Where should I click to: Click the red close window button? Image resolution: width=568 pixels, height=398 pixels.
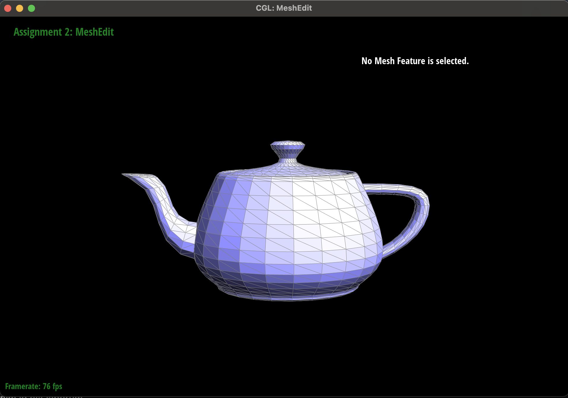point(8,8)
